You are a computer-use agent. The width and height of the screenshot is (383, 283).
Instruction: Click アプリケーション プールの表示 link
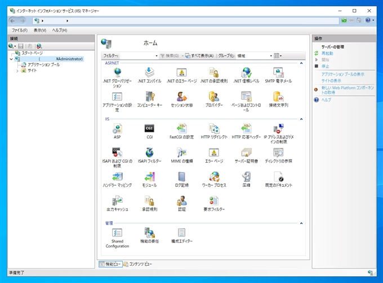tap(342, 74)
